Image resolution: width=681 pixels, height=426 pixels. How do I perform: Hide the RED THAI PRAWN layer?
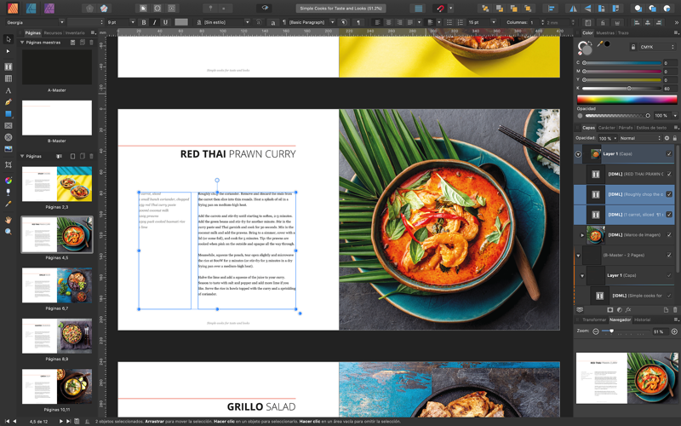click(x=669, y=174)
